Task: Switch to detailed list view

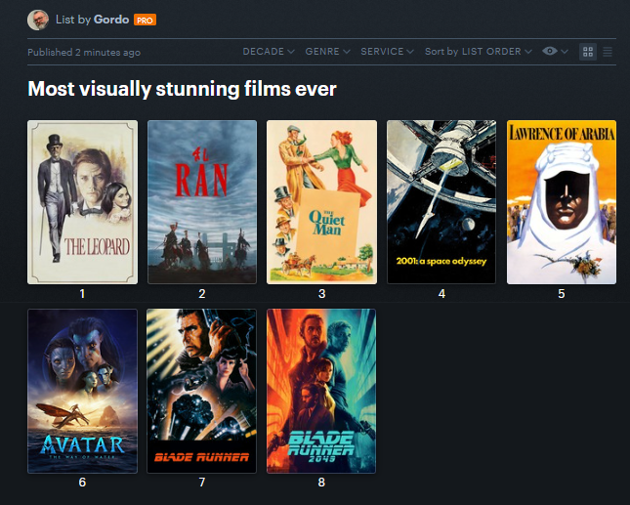Action: point(608,52)
